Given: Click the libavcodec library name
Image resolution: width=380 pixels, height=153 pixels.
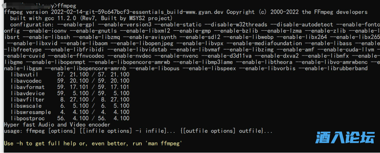Looking at the screenshot, I should coord(26,81).
